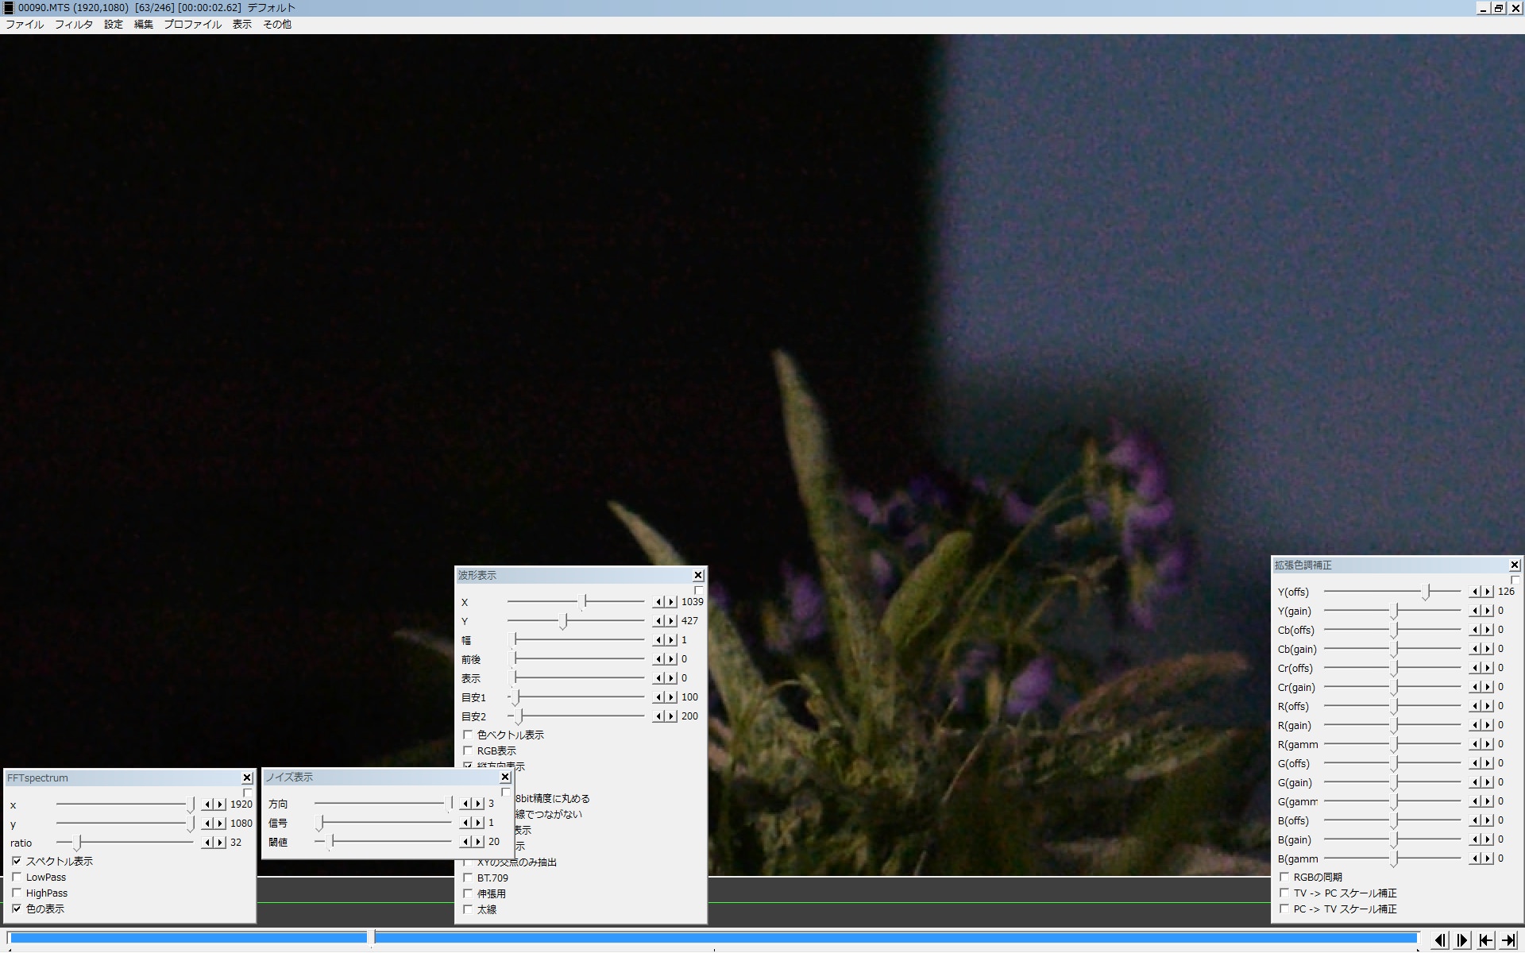The width and height of the screenshot is (1525, 953).
Task: Open the ファイル menu
Action: click(25, 25)
